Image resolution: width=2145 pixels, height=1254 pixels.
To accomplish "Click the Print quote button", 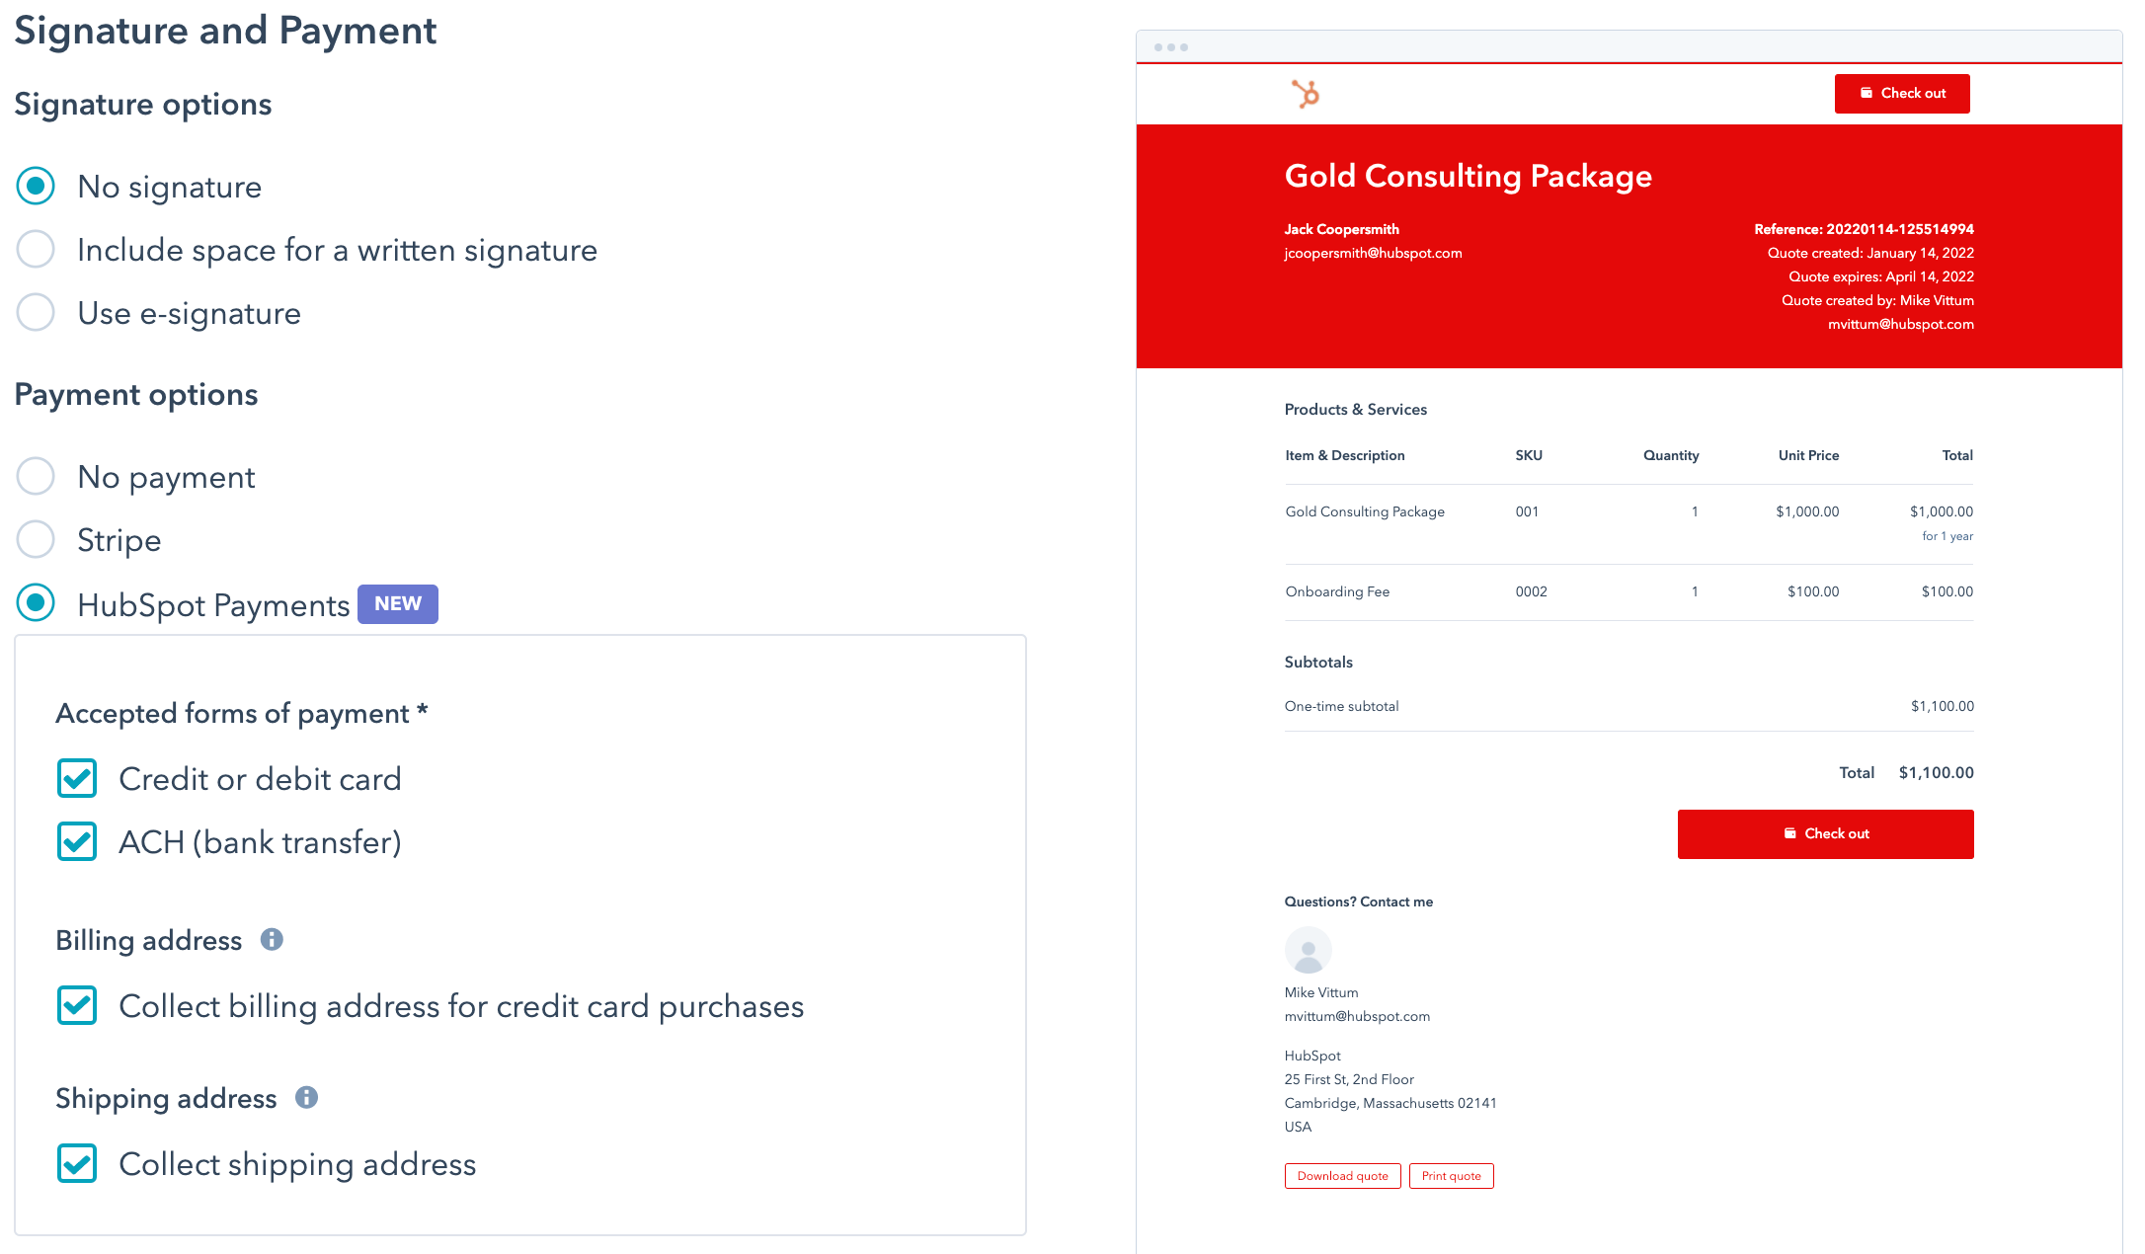I will [x=1450, y=1175].
